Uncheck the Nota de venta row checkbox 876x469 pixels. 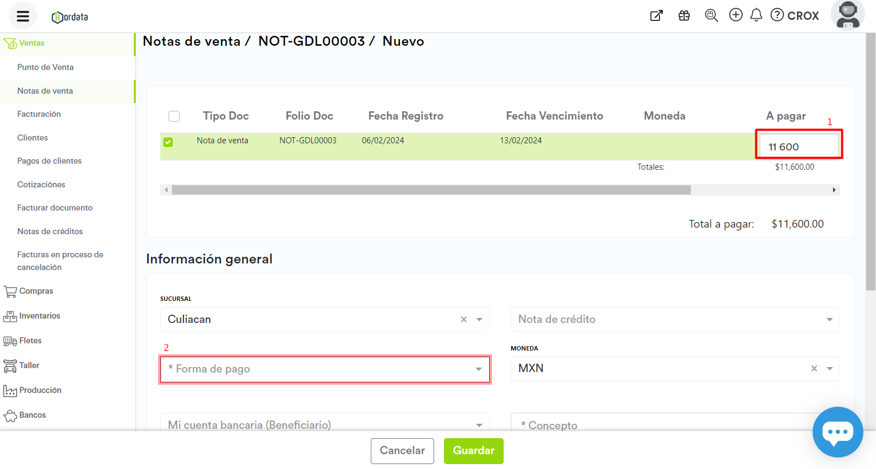[x=168, y=142]
